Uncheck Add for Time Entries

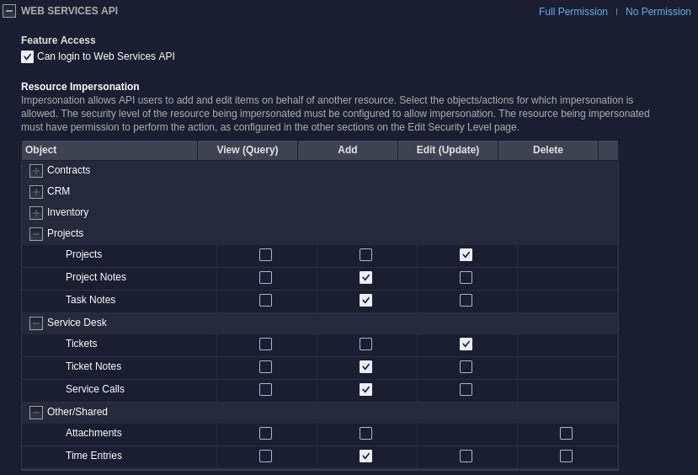(x=365, y=456)
